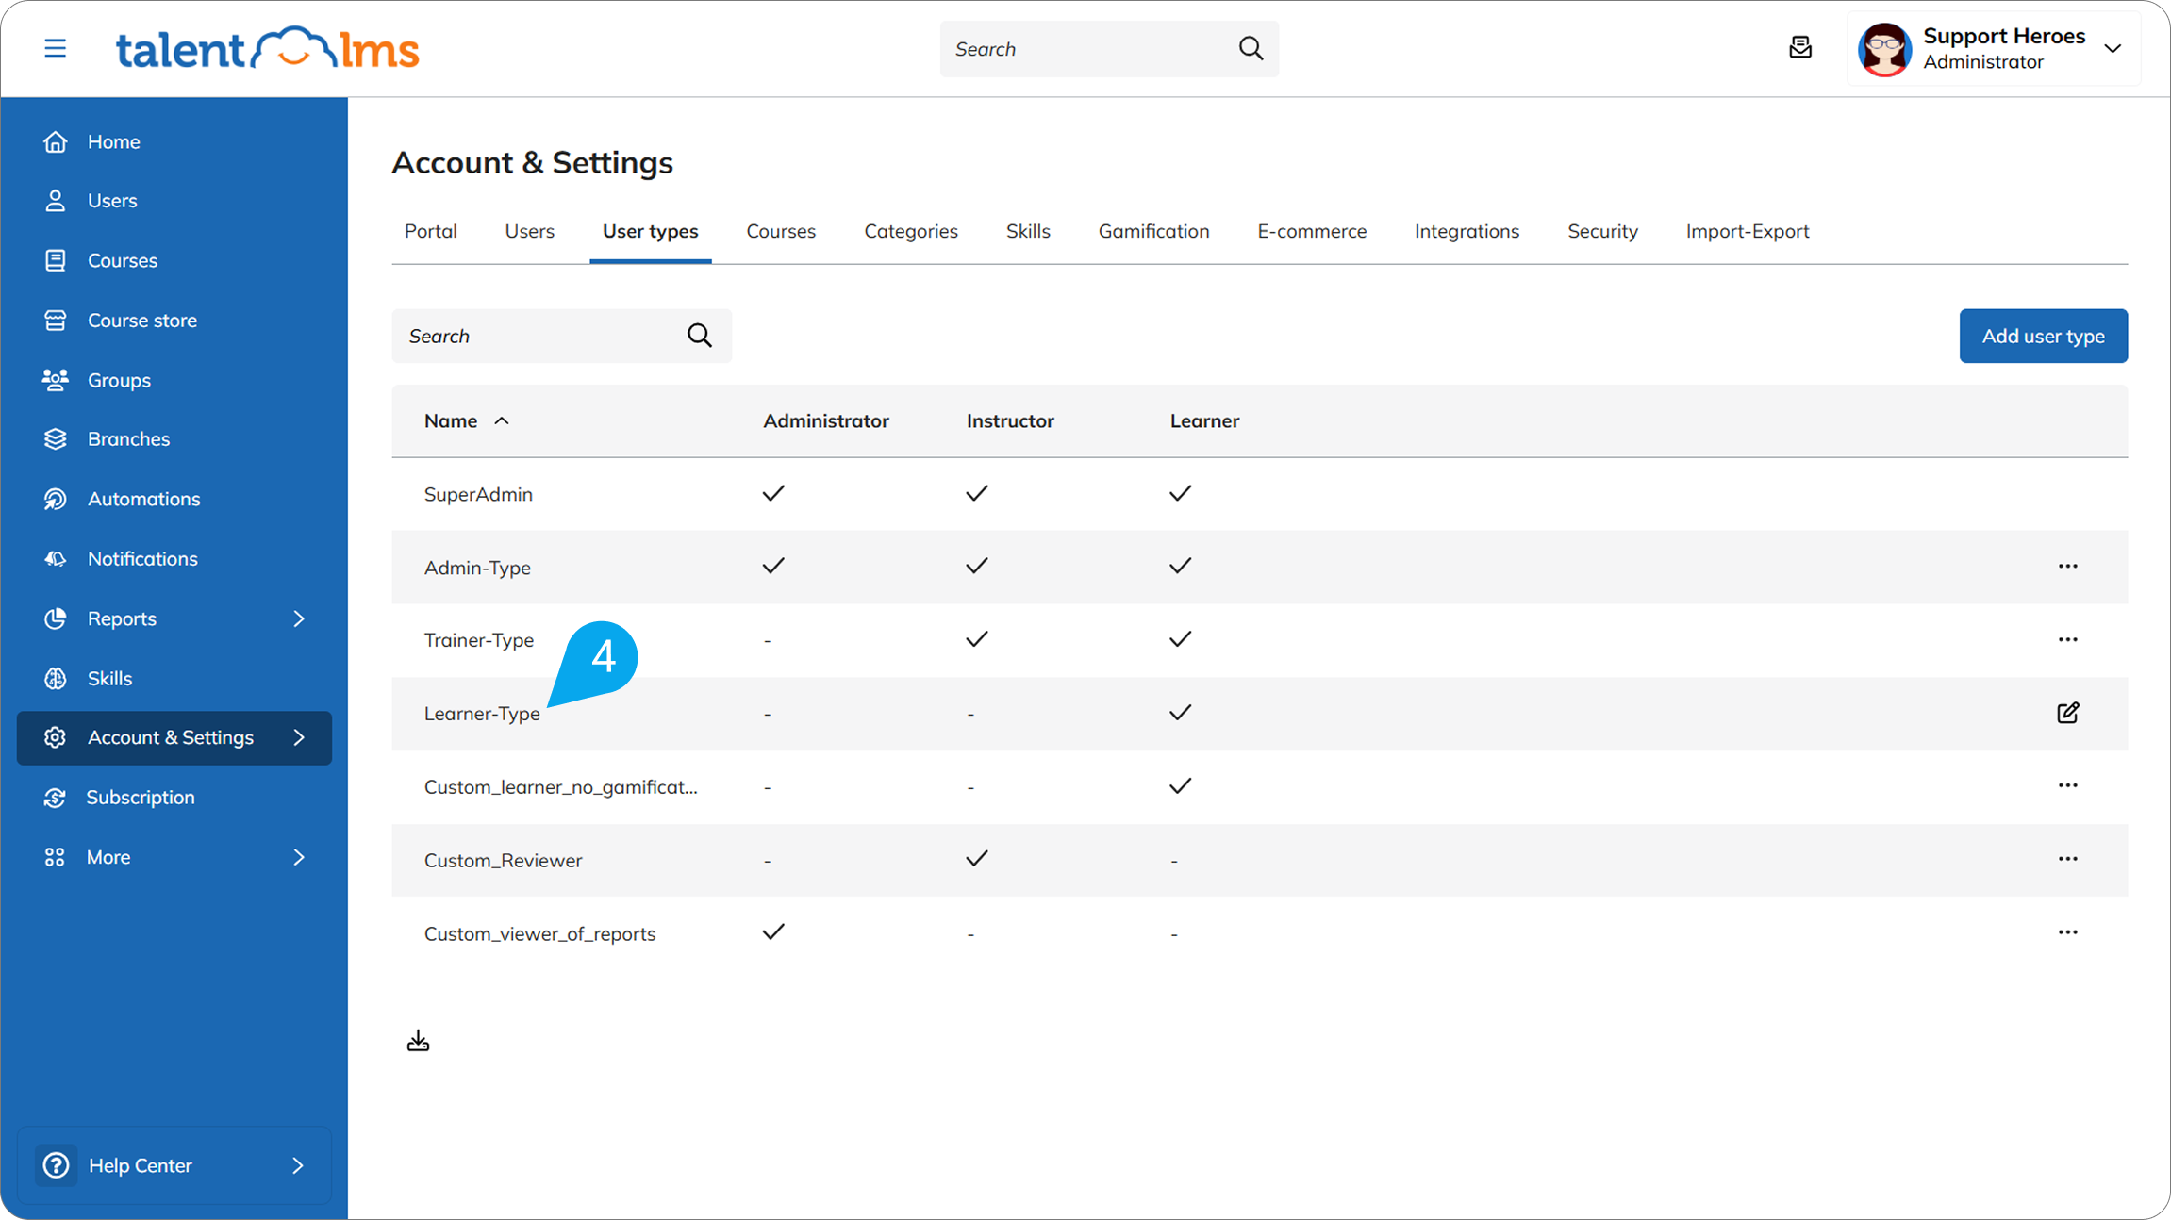The height and width of the screenshot is (1220, 2171).
Task: Open the messages inbox icon
Action: pyautogui.click(x=1799, y=48)
